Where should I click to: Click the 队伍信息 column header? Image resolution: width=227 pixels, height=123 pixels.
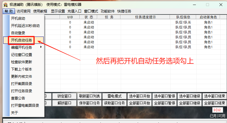point(183,17)
